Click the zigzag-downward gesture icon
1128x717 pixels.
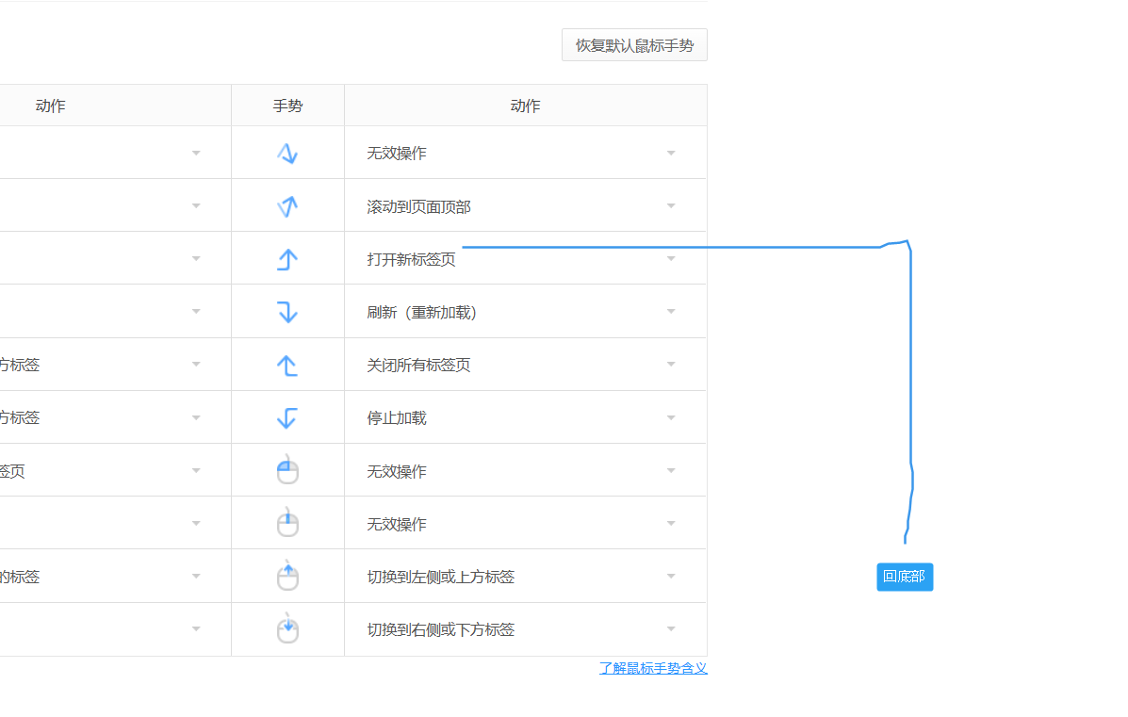click(x=287, y=154)
